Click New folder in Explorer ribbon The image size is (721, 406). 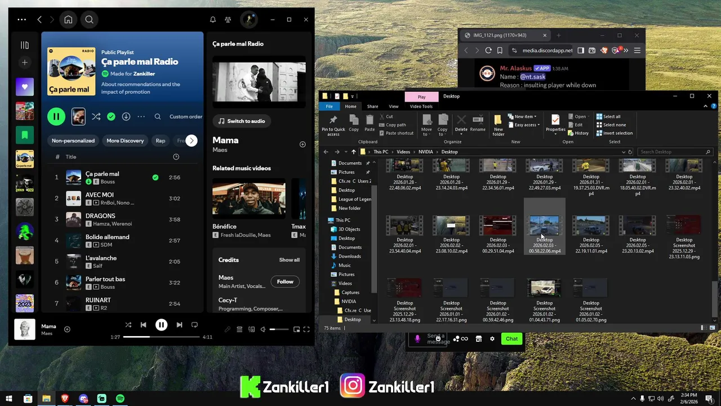tap(499, 125)
